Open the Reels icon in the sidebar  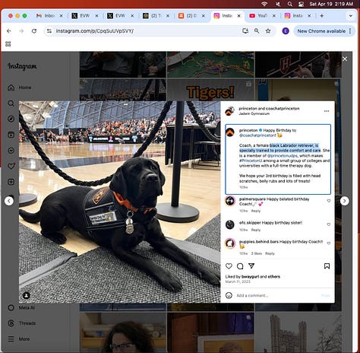coord(11,135)
